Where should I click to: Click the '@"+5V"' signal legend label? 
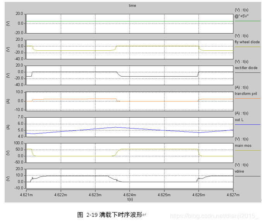pos(241,16)
